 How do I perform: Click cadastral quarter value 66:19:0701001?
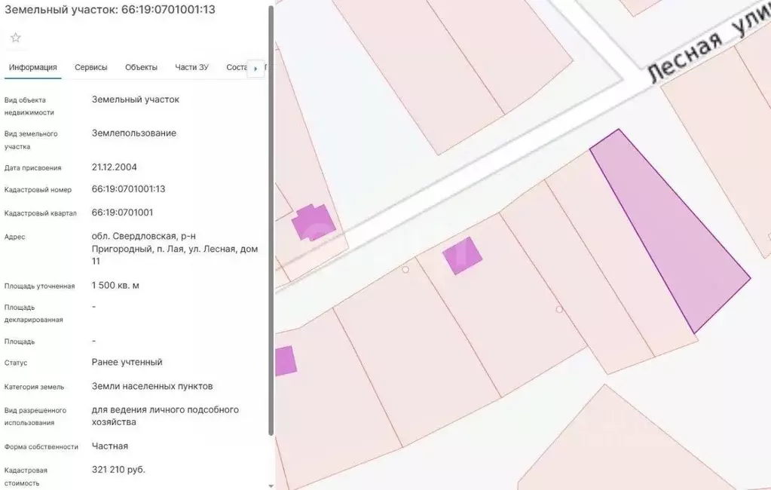122,213
